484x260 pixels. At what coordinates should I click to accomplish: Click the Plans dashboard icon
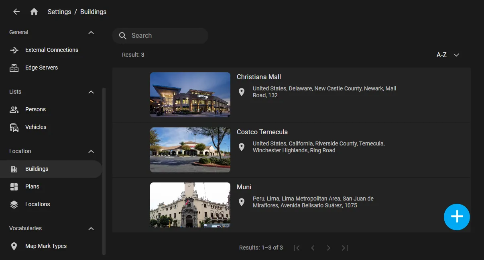coord(14,187)
